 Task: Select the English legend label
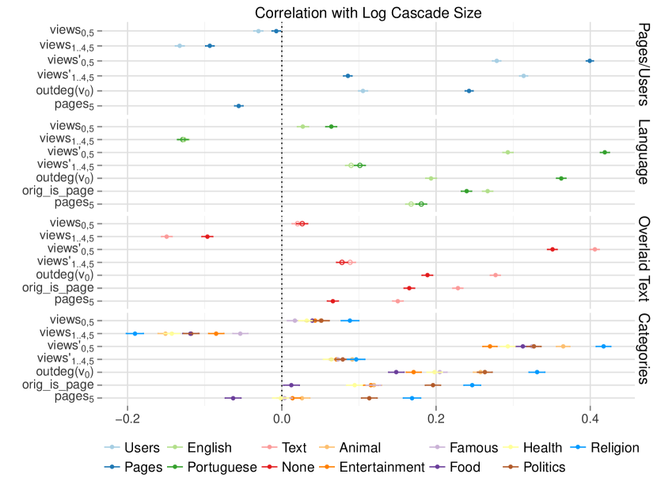(x=209, y=448)
